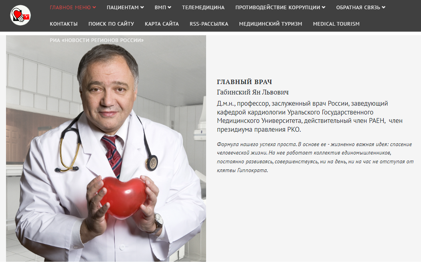Select the RSS-РАССЫЛКА menu item
The height and width of the screenshot is (265, 421).
(x=209, y=24)
